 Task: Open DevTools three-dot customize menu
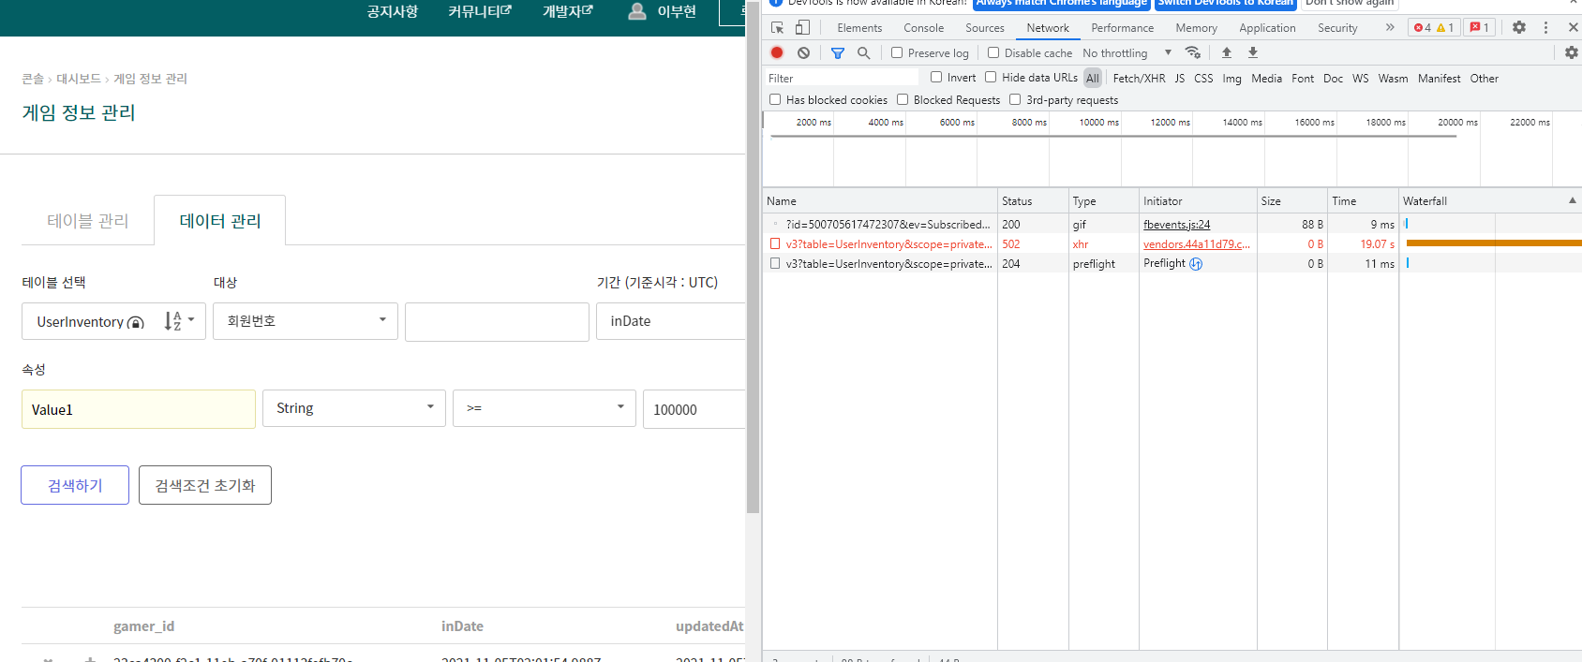pos(1546,28)
